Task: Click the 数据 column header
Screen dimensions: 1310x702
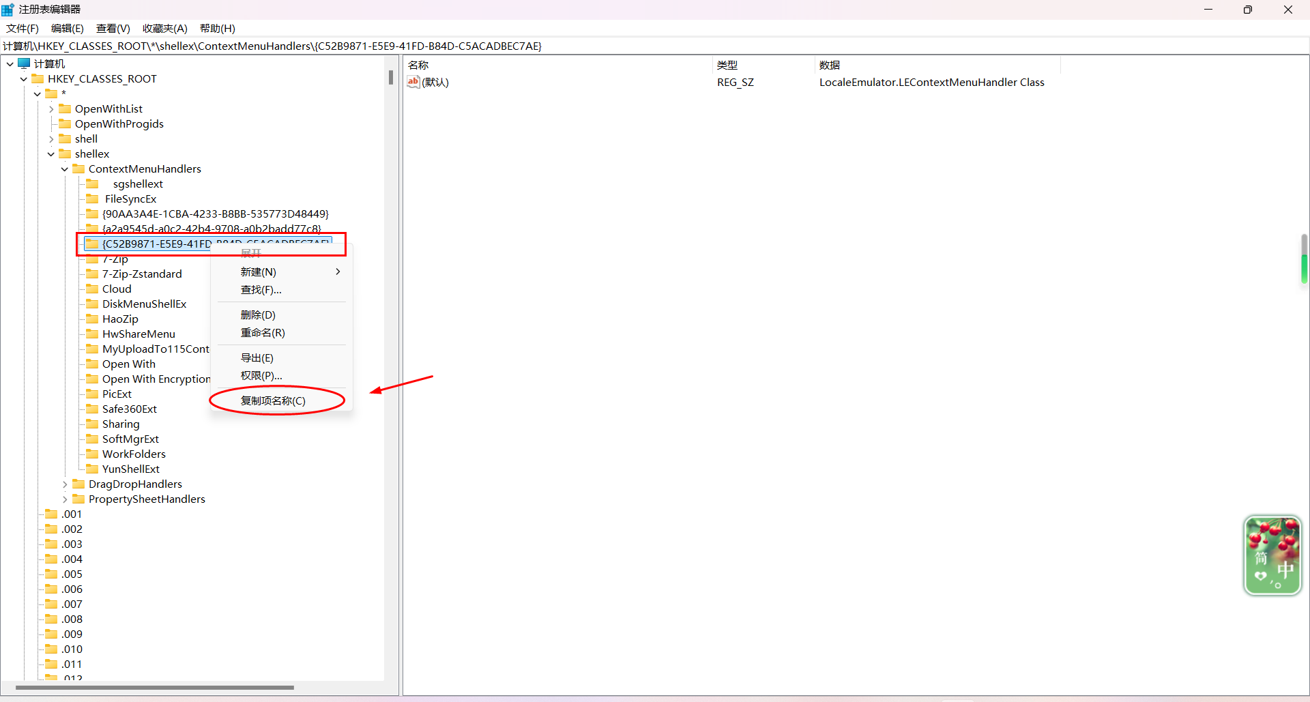Action: pyautogui.click(x=830, y=65)
